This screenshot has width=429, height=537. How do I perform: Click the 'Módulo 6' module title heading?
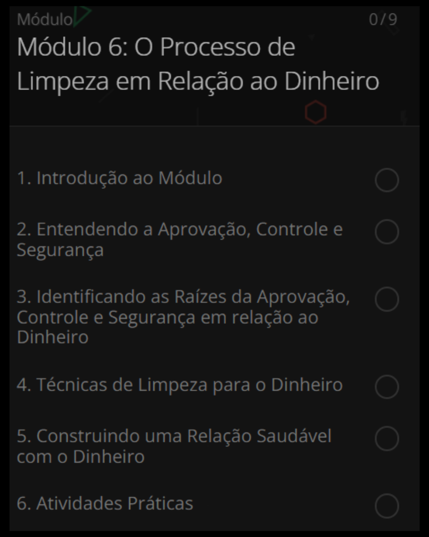pyautogui.click(x=197, y=64)
